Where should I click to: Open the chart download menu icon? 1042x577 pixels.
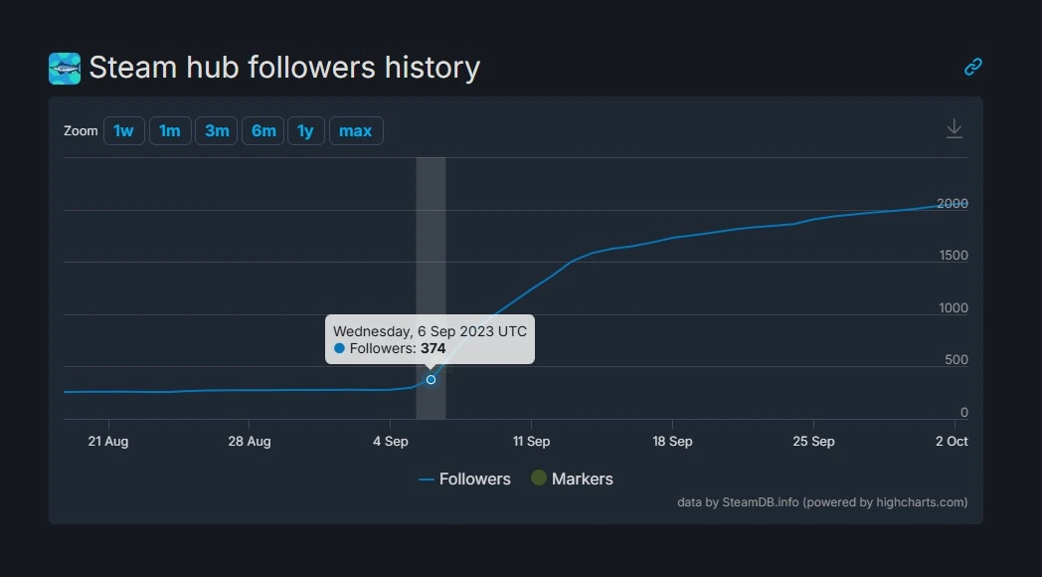[x=955, y=129]
